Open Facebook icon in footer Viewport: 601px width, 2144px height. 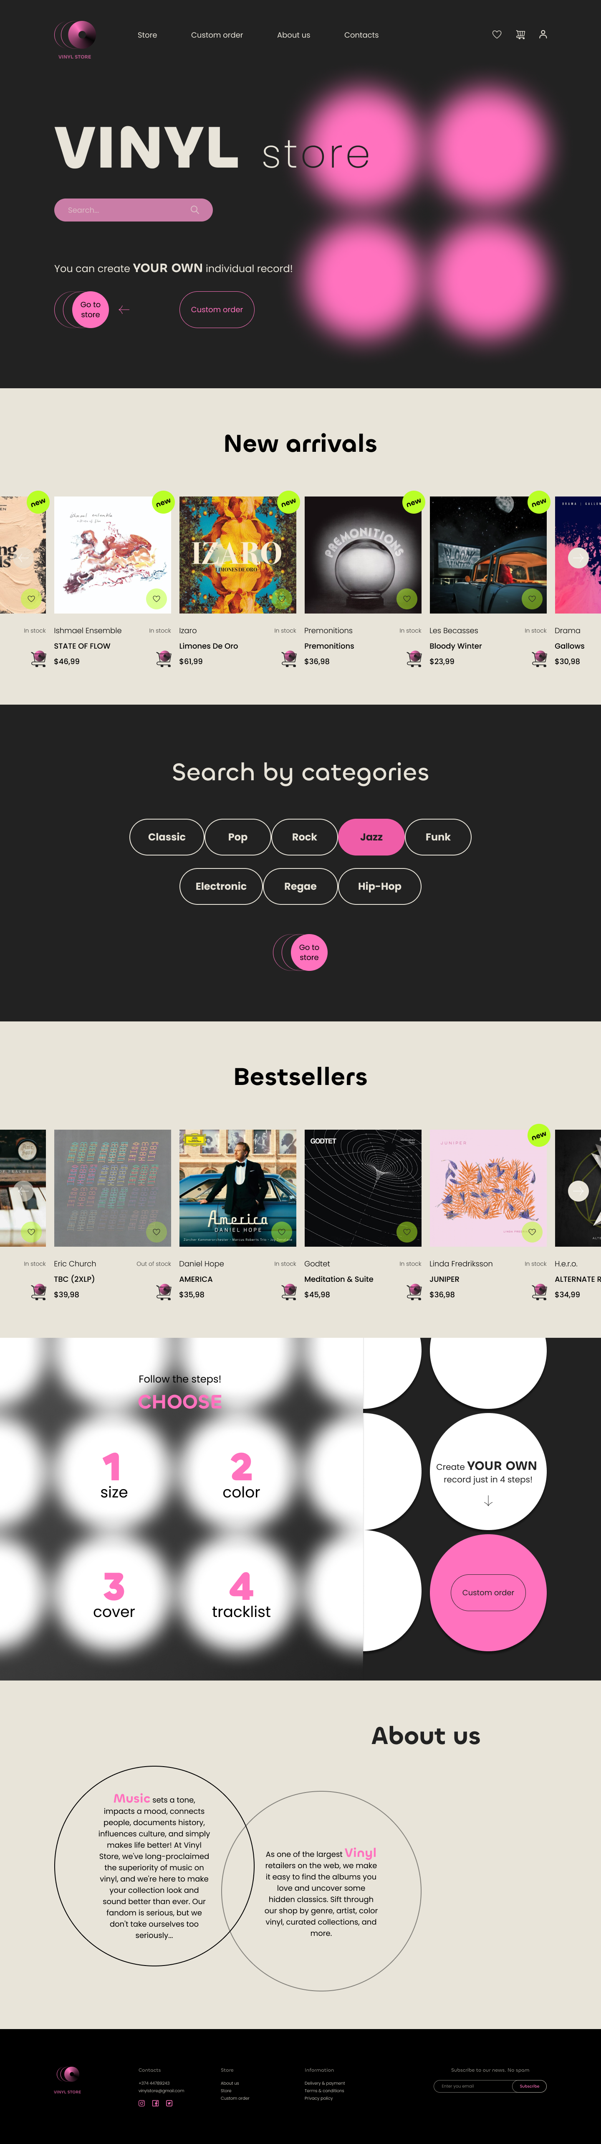155,2103
